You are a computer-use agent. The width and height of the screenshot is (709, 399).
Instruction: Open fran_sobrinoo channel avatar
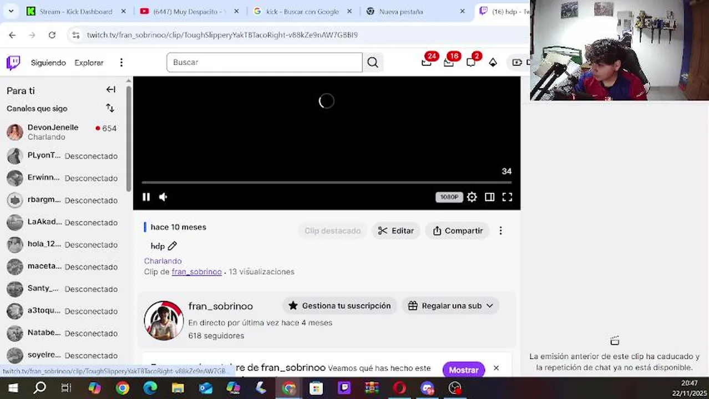tap(164, 320)
